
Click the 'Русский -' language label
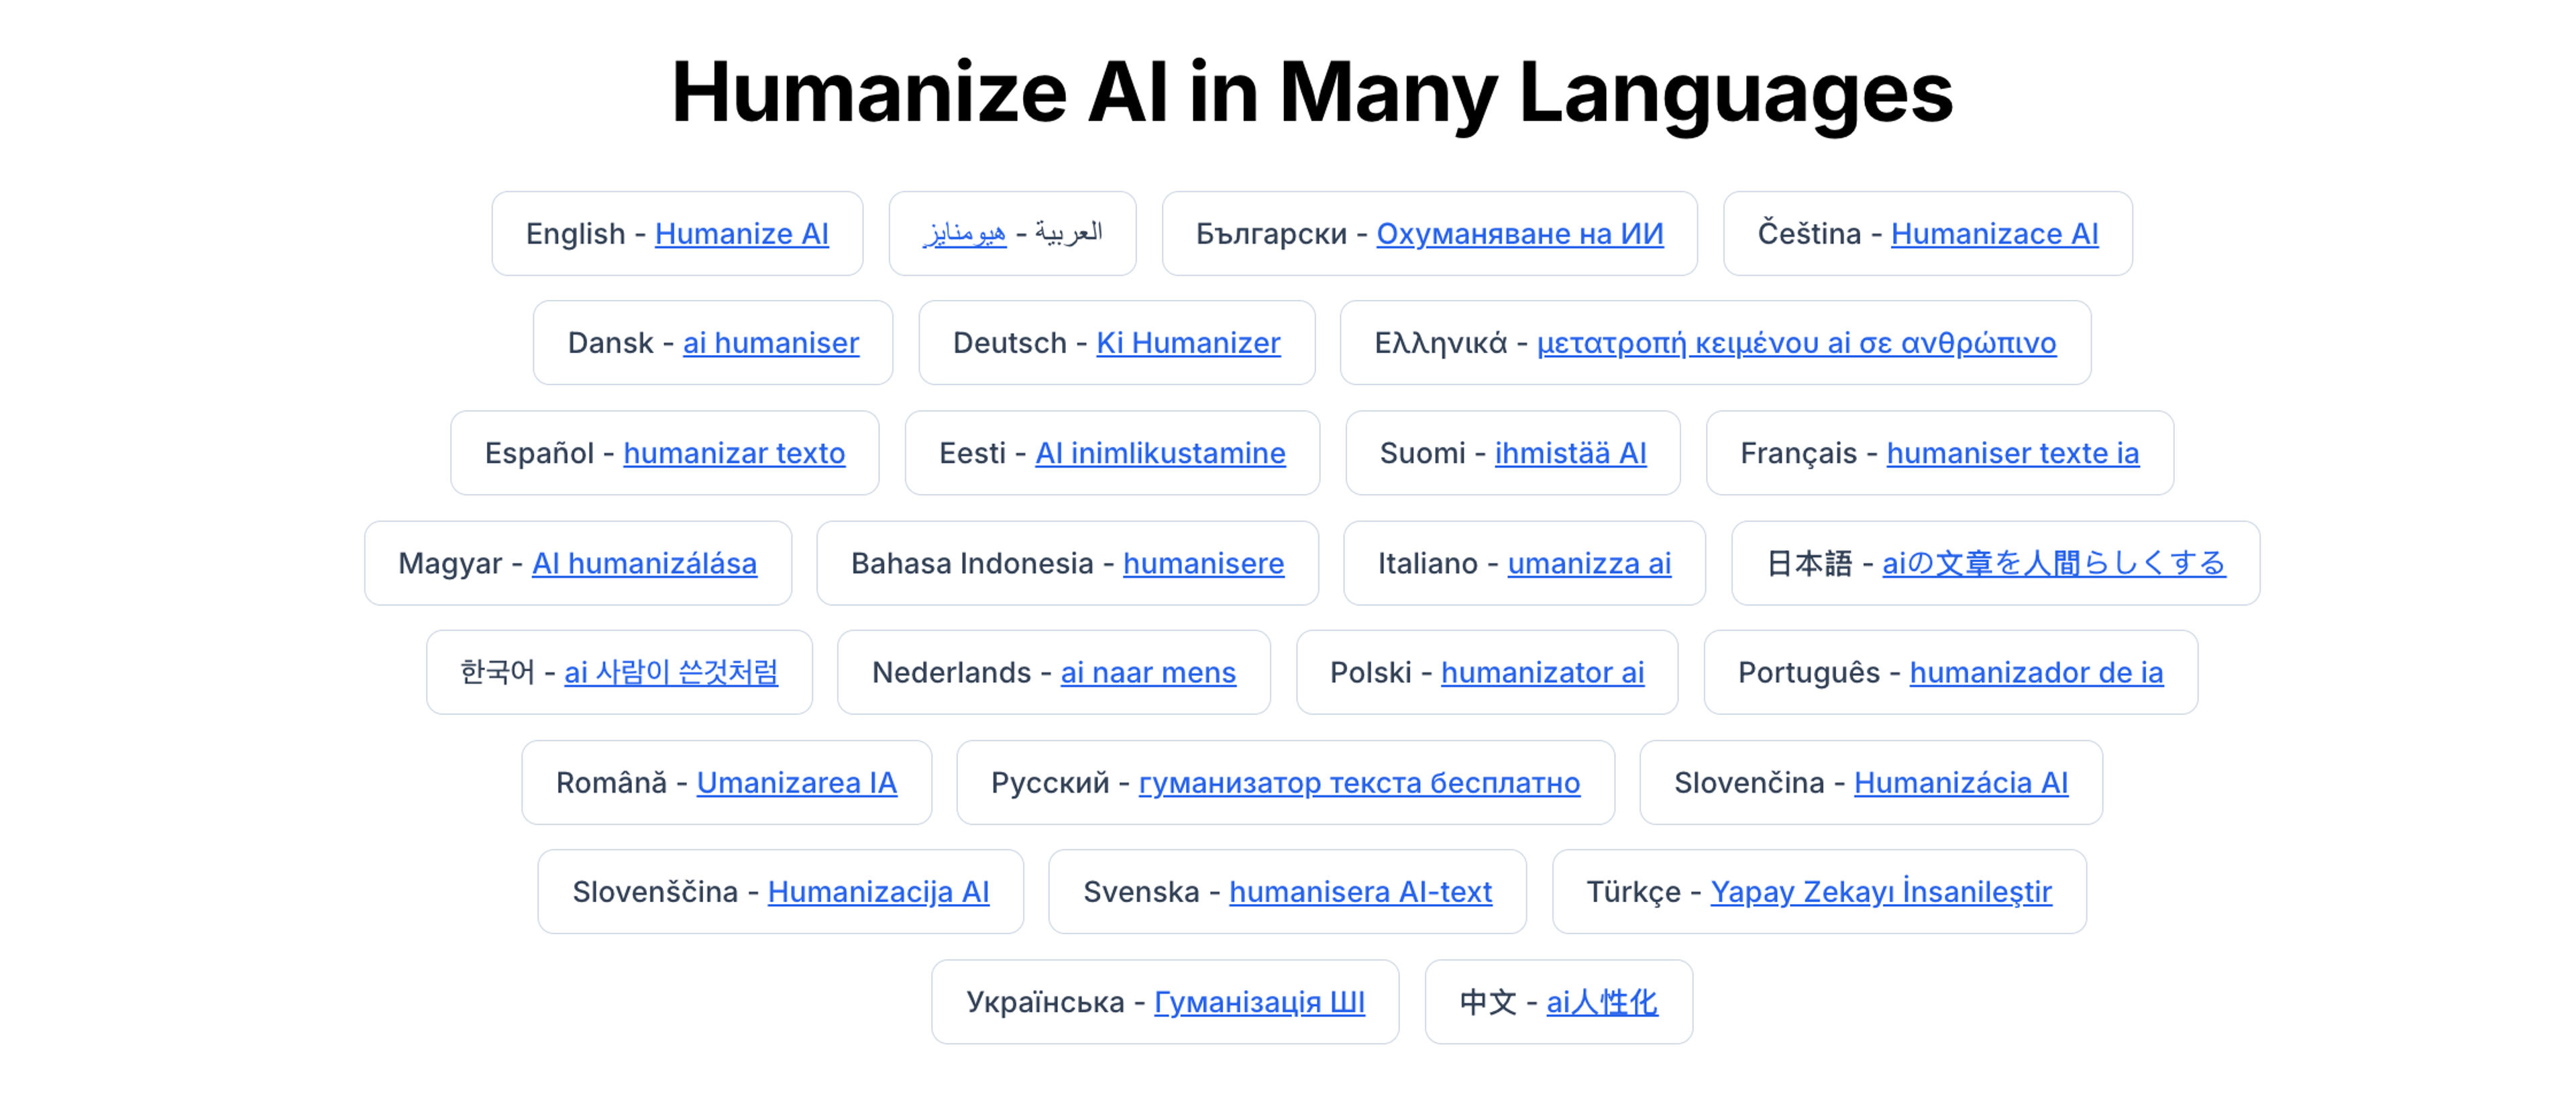pos(1060,783)
